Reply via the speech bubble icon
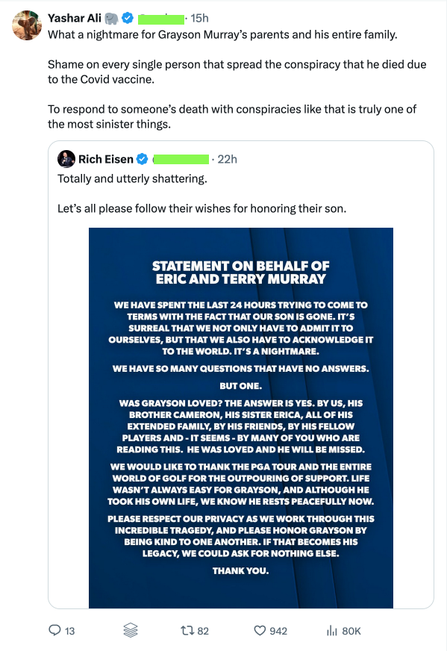Viewport: 447px width, 651px height. coord(56,631)
